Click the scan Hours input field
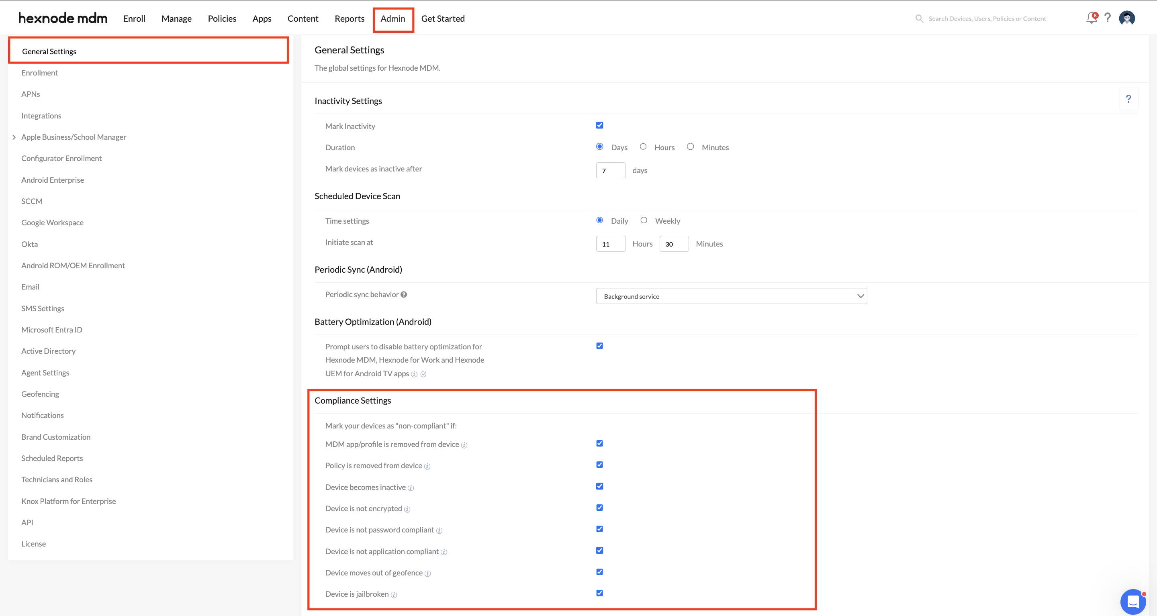 tap(610, 244)
